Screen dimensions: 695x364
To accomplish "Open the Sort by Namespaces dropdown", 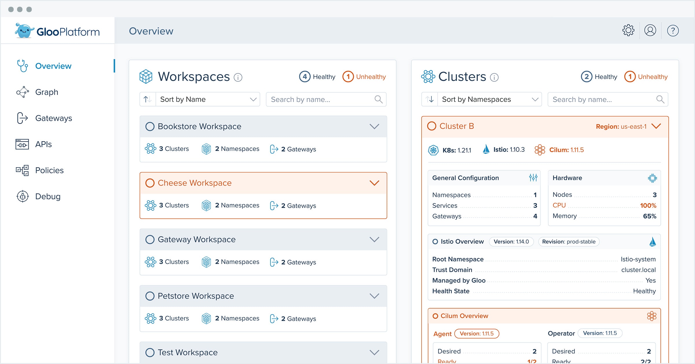I will (489, 99).
